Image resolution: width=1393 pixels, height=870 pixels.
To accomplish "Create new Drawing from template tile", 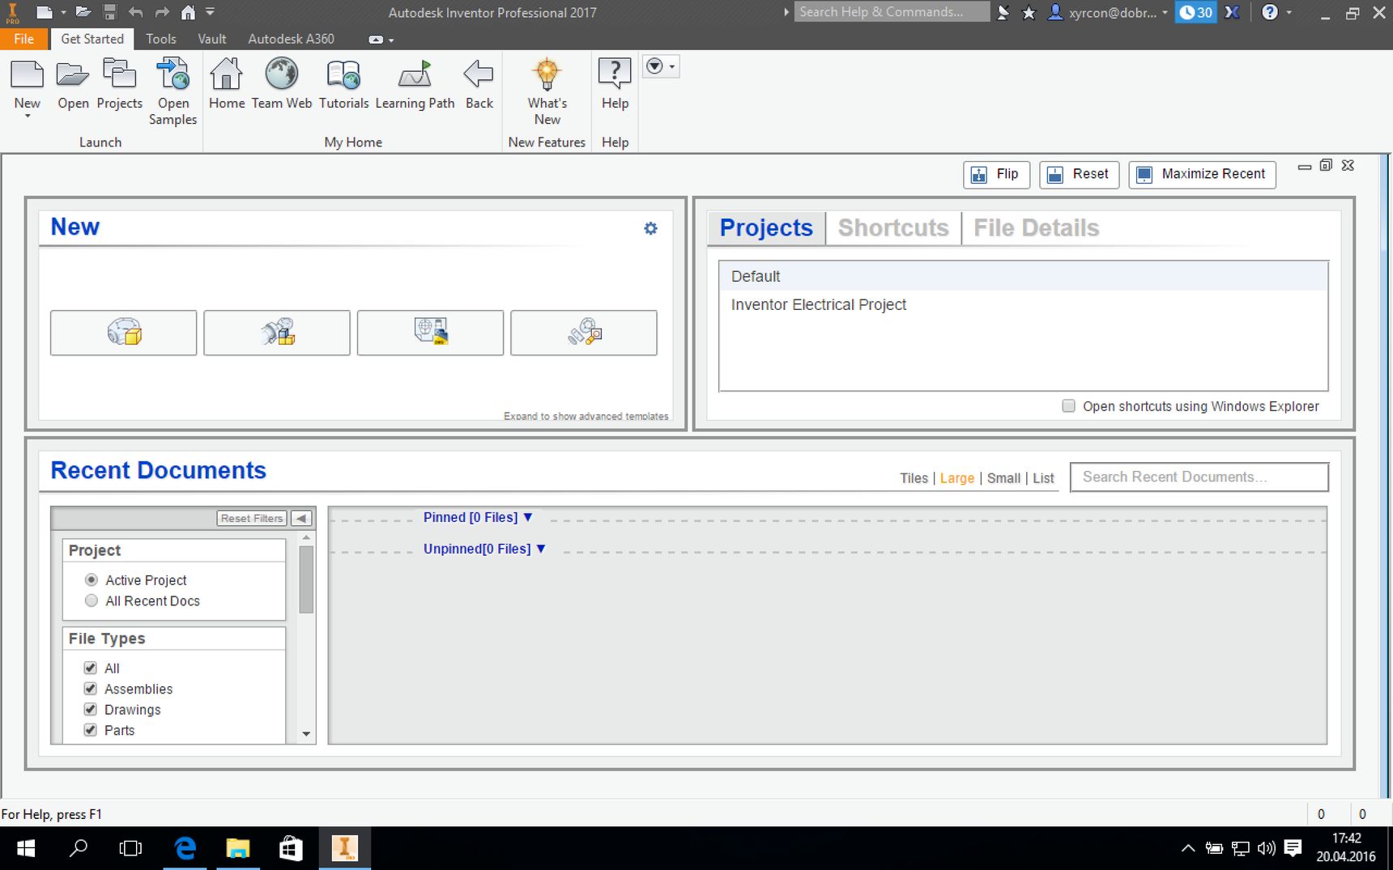I will tap(430, 333).
